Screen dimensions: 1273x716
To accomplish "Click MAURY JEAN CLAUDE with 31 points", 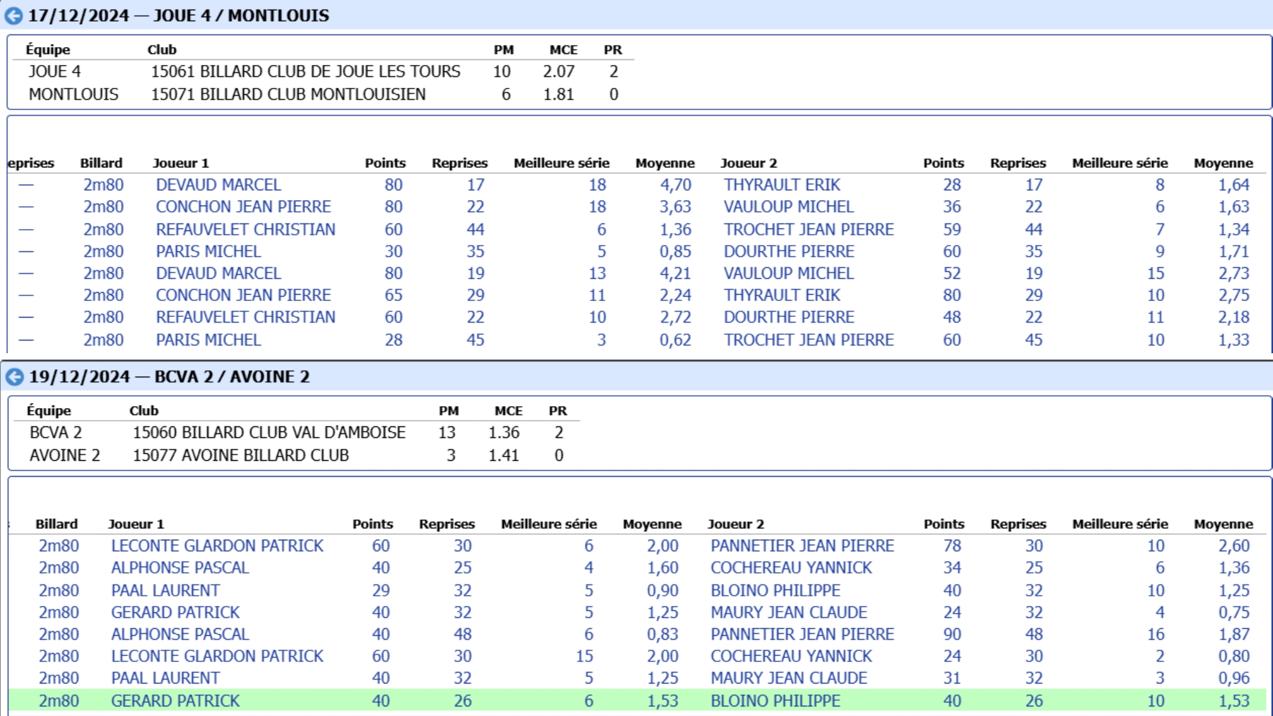I will 789,678.
